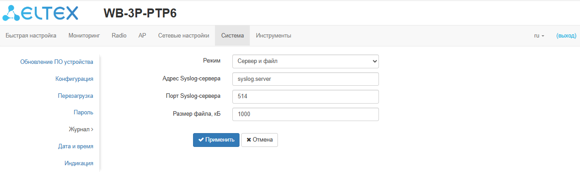Log out via the (выход) link
This screenshot has width=580, height=184.
566,36
